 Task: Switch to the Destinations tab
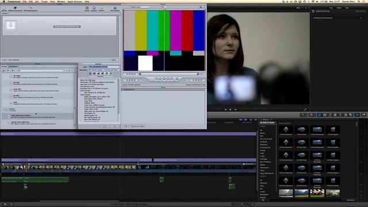[13, 67]
